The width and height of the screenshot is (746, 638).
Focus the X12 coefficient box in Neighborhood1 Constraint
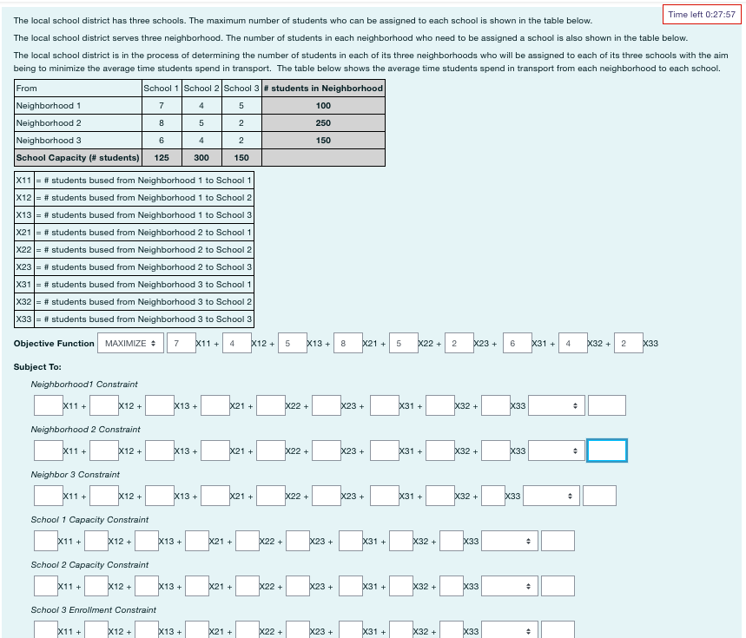click(x=104, y=405)
